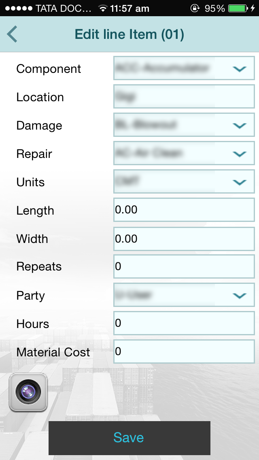
Task: Tap the Component field label
Action: (49, 69)
